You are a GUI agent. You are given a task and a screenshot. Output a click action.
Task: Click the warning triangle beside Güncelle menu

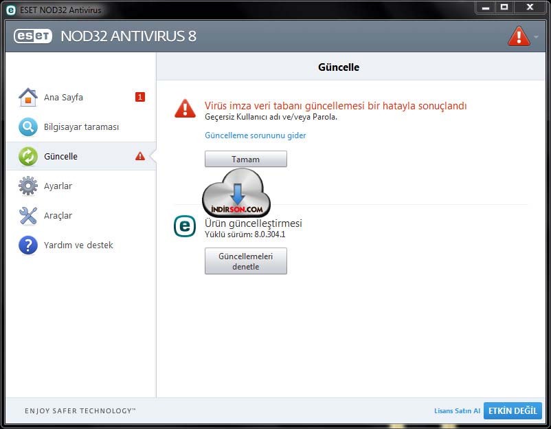(x=140, y=156)
